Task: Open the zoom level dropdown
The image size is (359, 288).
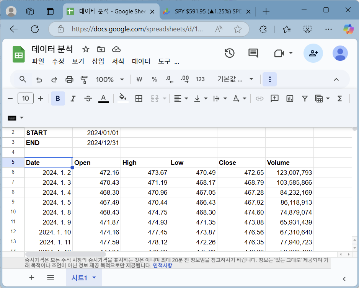Action: click(110, 79)
